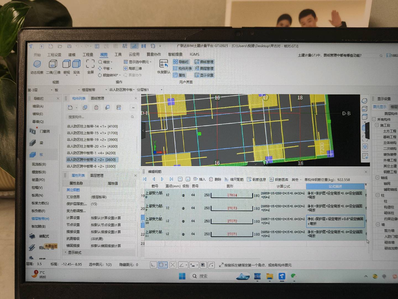This screenshot has height=299, width=398.
Task: Click the open folder icon in quick access toolbar
Action: [60, 46]
